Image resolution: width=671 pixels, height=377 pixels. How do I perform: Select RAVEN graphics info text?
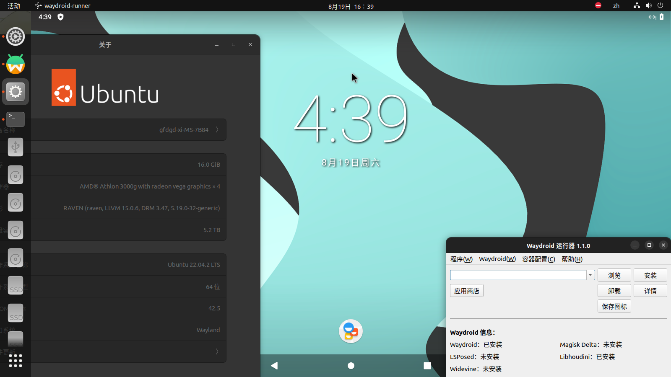[141, 208]
